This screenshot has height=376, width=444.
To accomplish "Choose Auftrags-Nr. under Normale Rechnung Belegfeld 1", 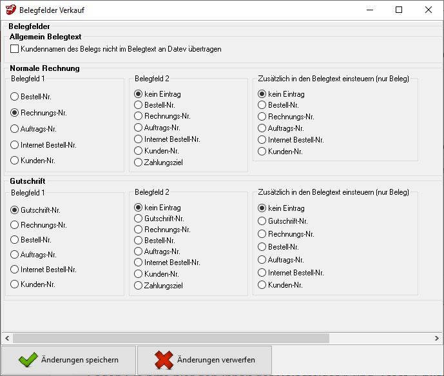I will [15, 129].
